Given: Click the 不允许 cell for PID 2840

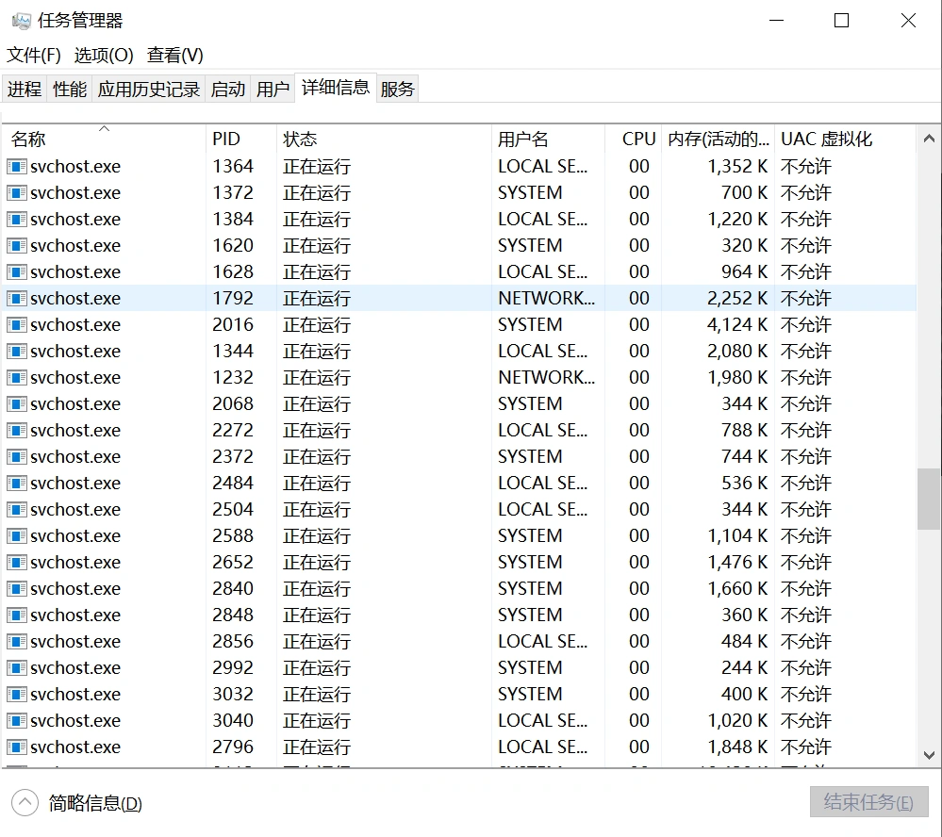Looking at the screenshot, I should 805,589.
